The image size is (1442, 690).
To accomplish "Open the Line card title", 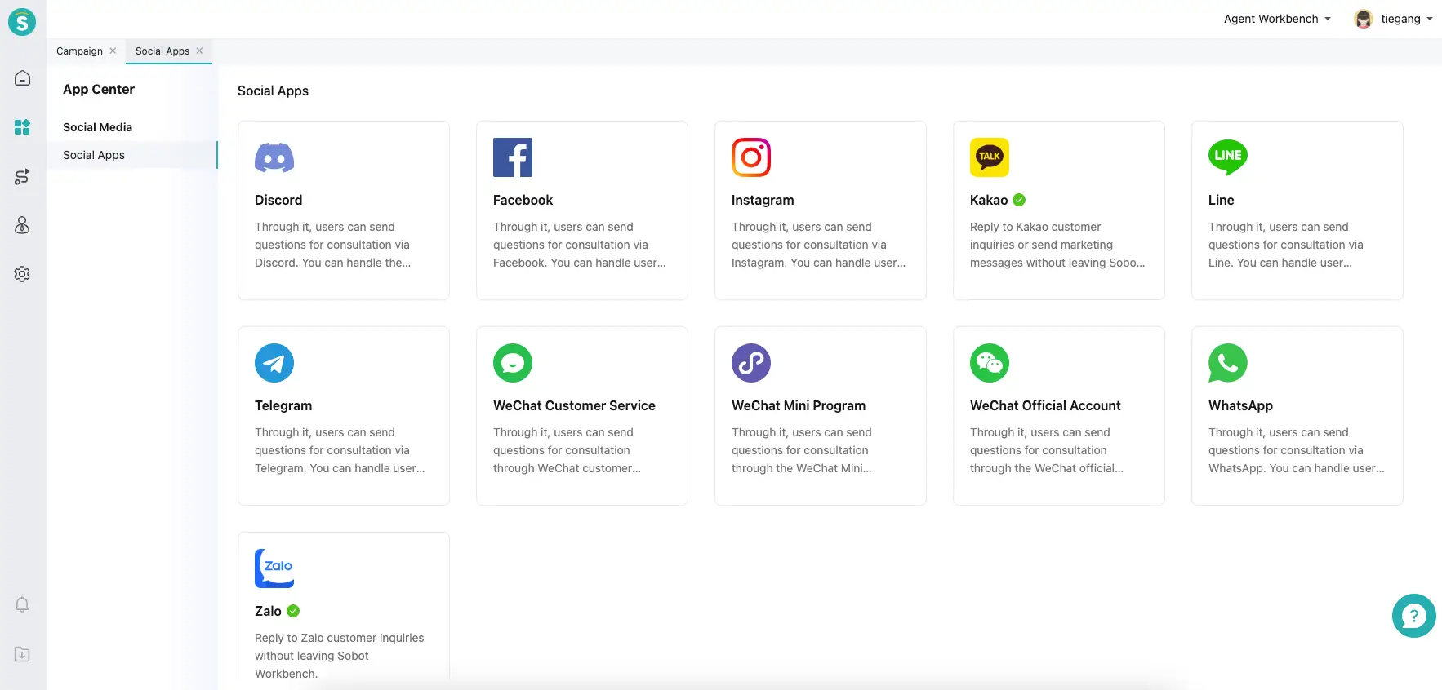I will point(1221,200).
